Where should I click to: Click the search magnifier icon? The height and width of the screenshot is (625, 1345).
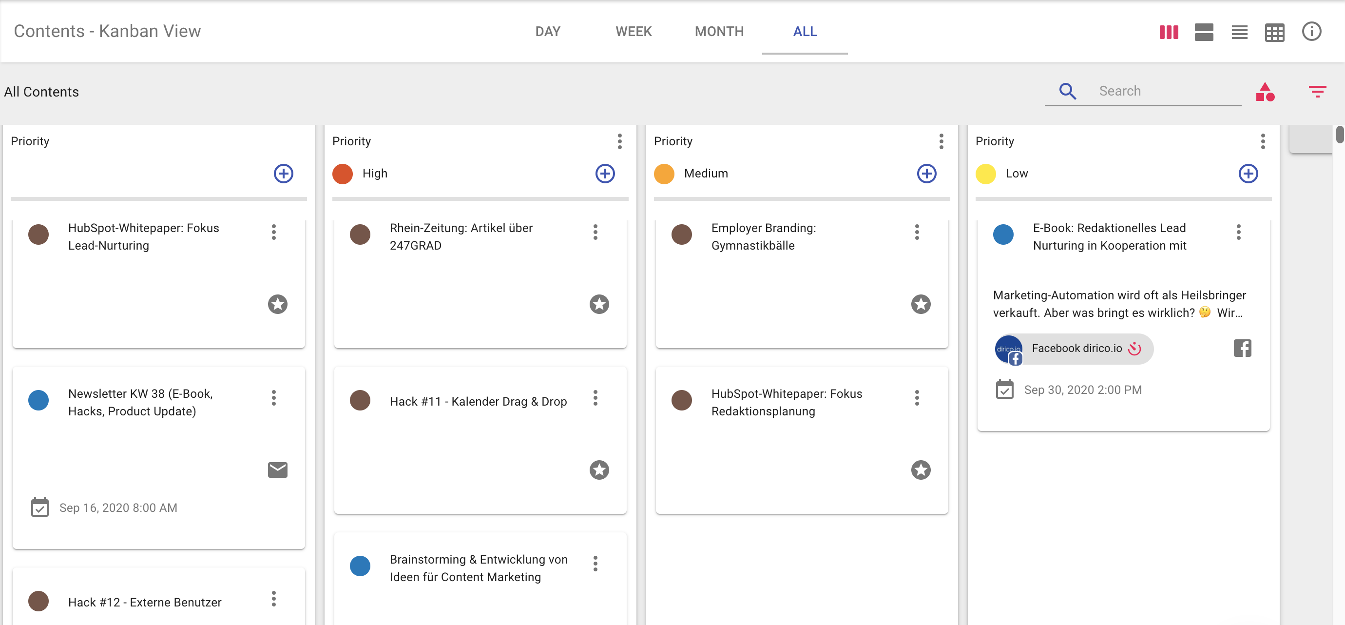coord(1067,91)
